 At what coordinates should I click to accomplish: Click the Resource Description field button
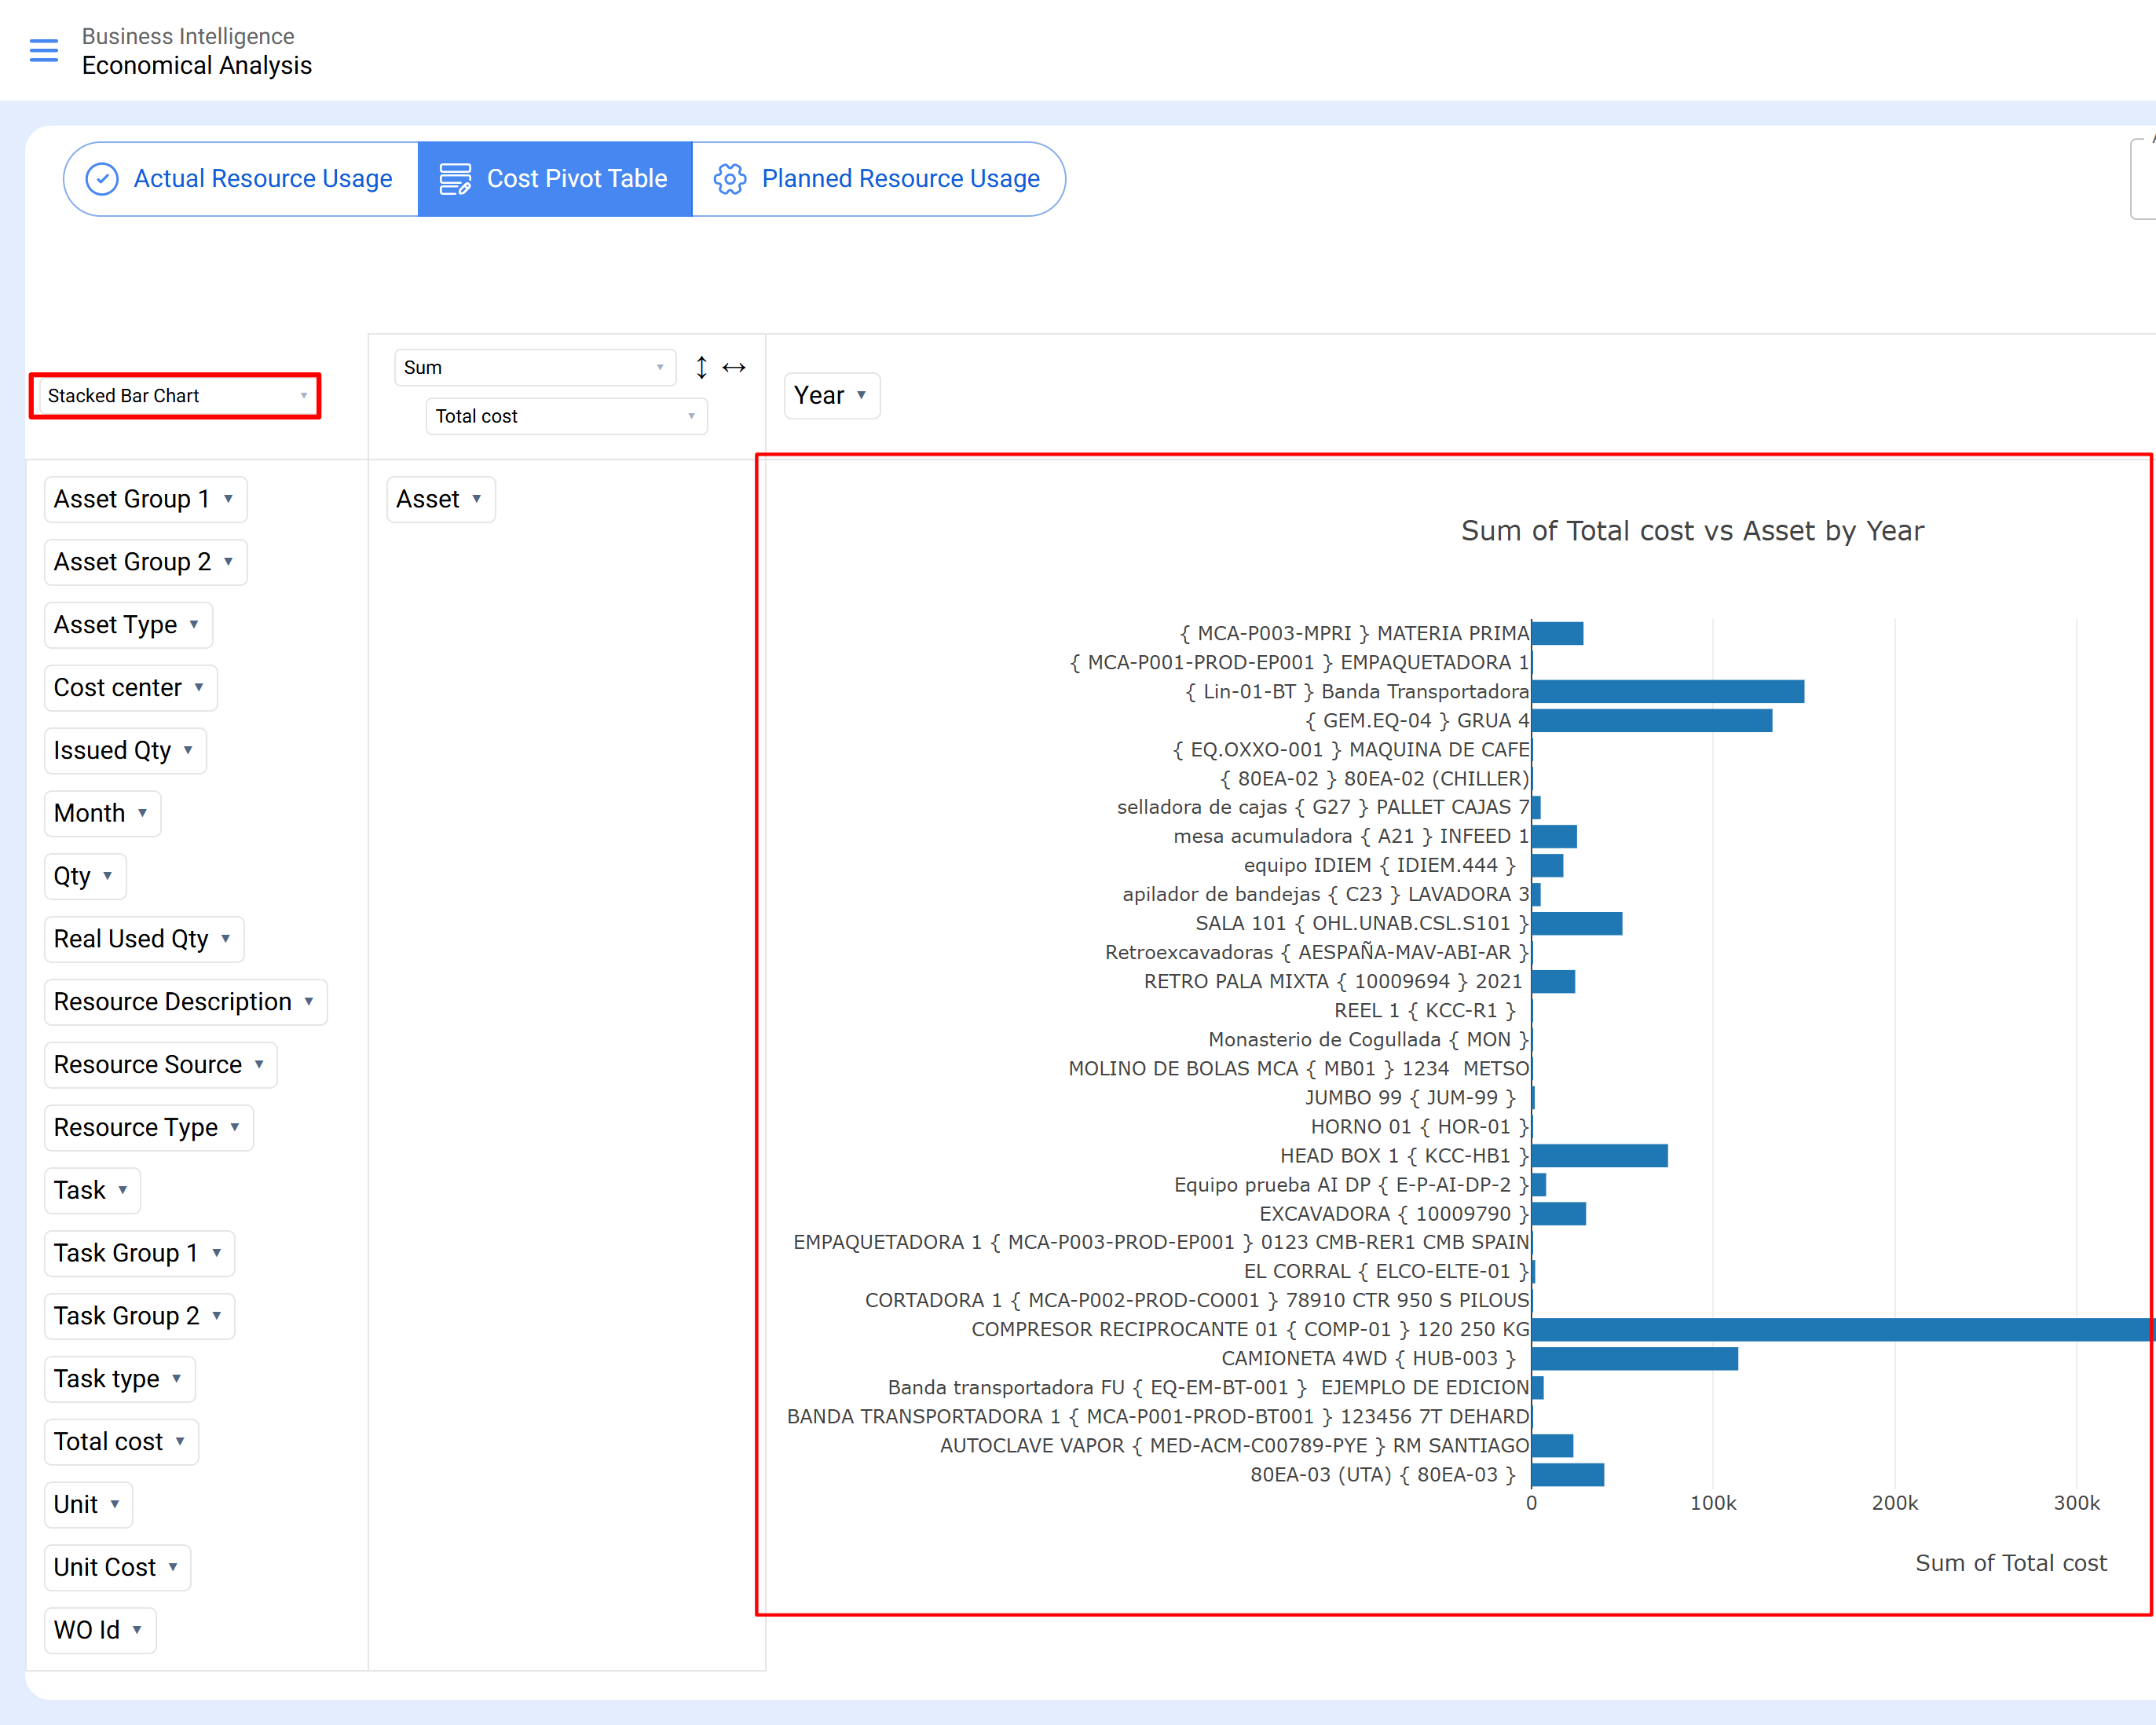[x=172, y=1002]
